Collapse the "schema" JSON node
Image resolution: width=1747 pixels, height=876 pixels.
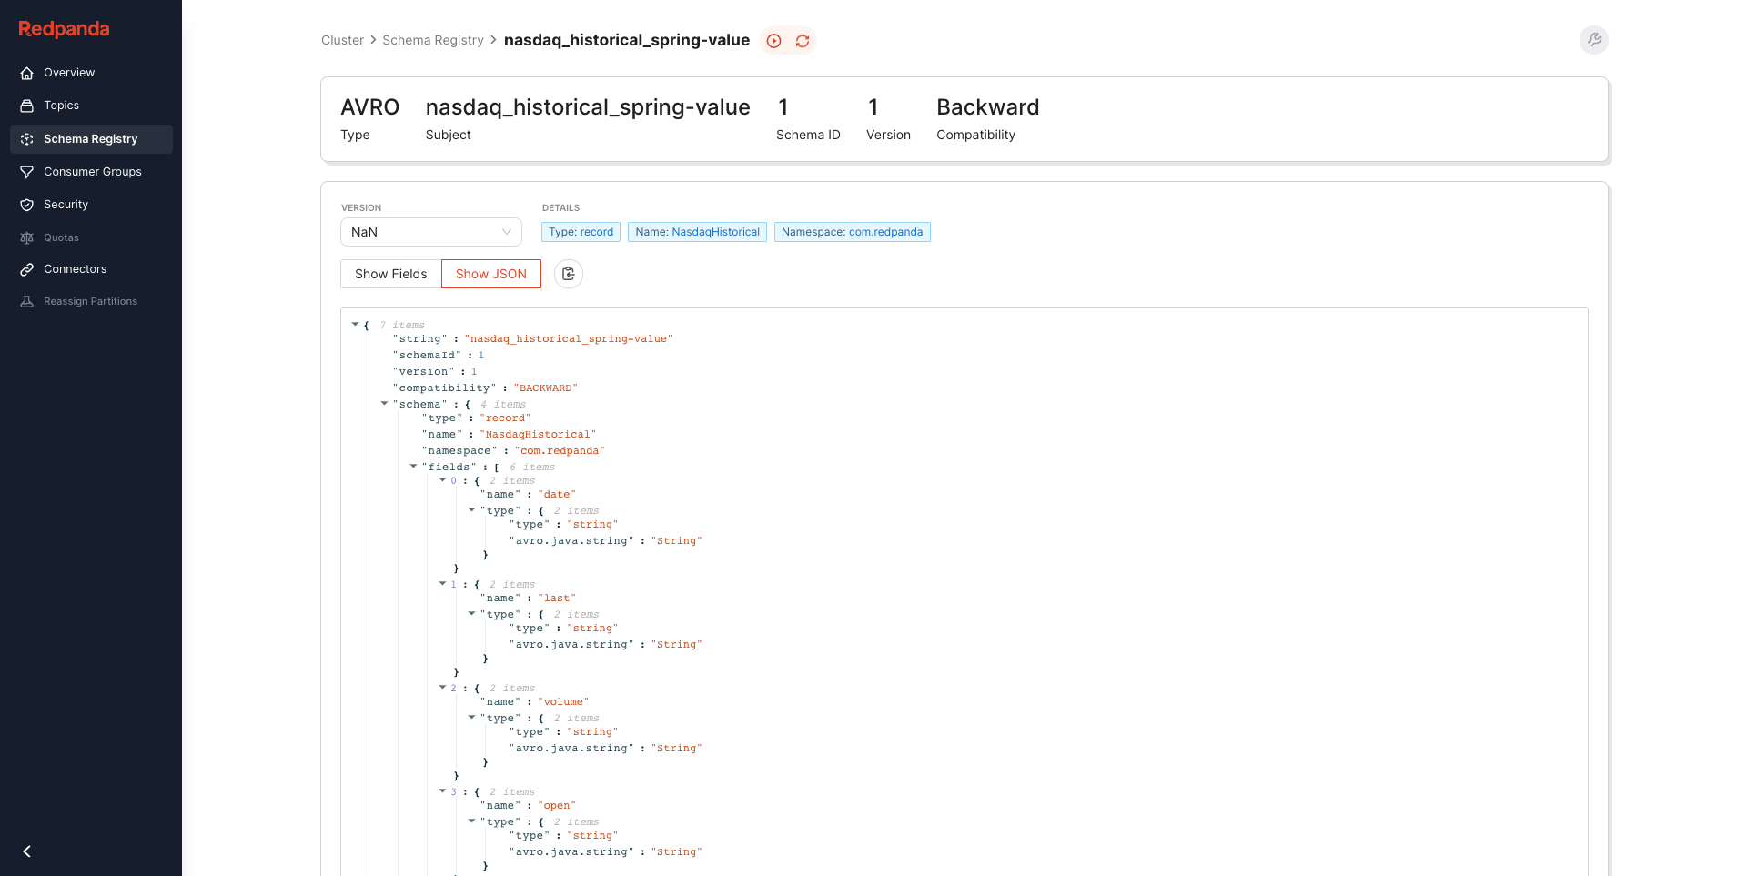[x=384, y=403]
